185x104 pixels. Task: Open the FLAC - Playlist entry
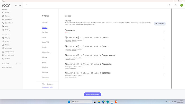pyautogui.click(x=7, y=67)
